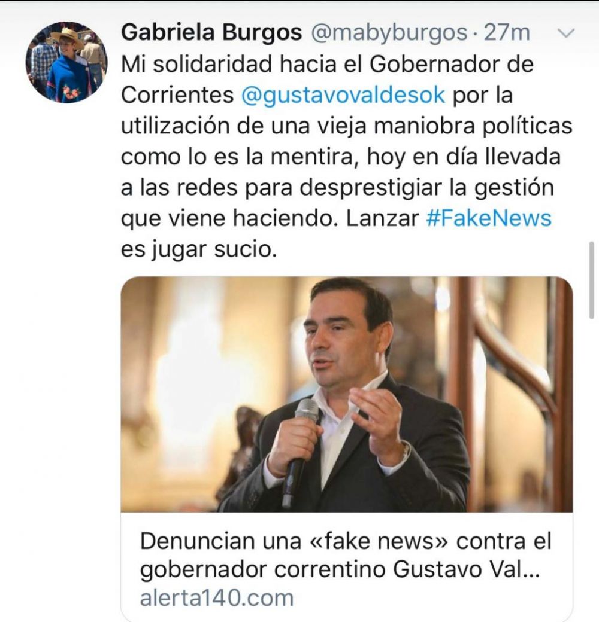Open the tweet via 27m timestamp
Viewport: 599px width, 622px height.
click(x=507, y=32)
